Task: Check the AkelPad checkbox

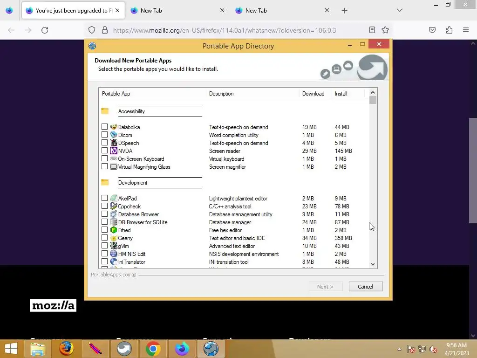Action: pyautogui.click(x=104, y=198)
